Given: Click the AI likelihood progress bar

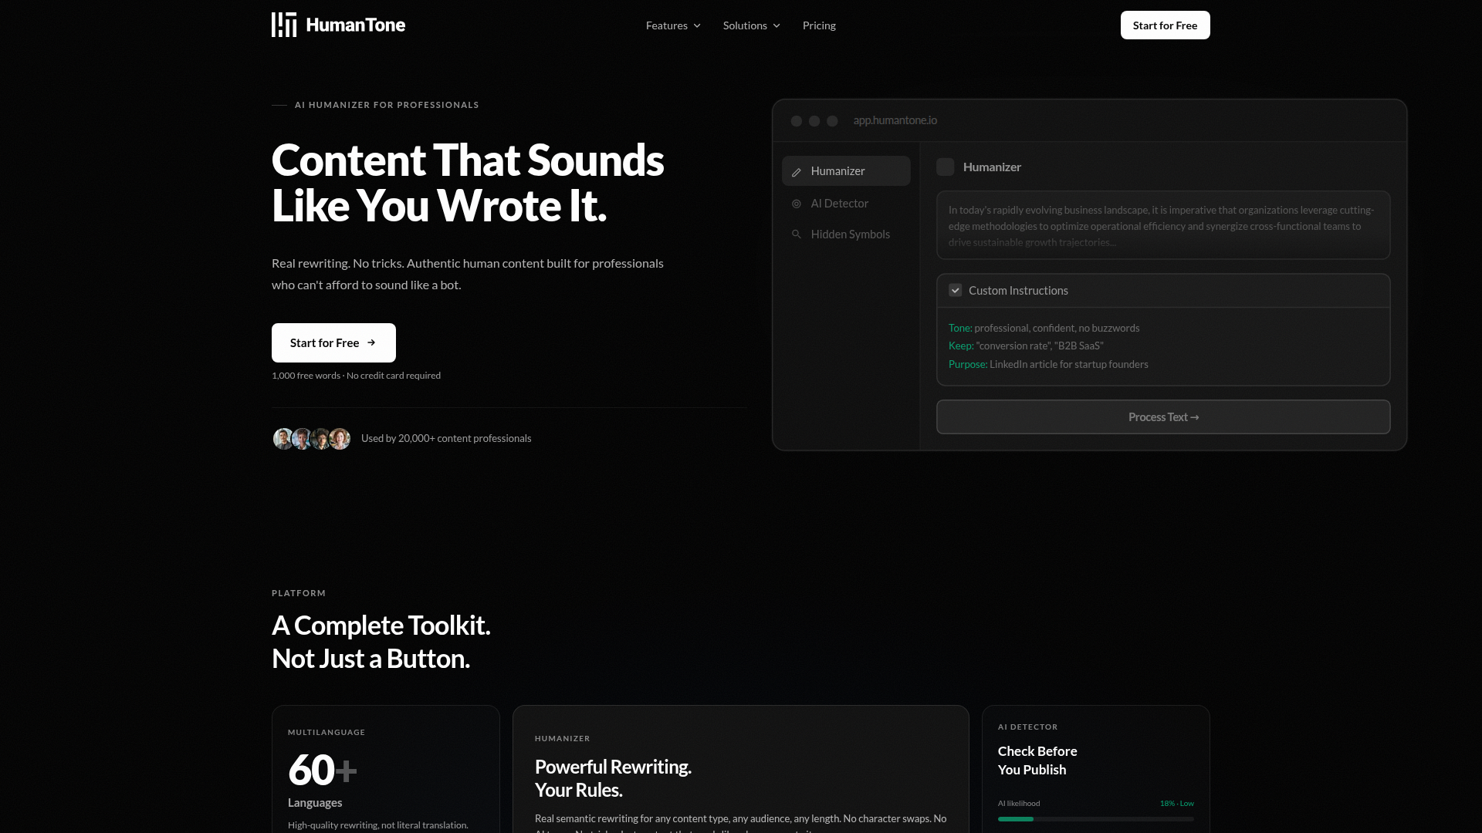Looking at the screenshot, I should point(1095,819).
